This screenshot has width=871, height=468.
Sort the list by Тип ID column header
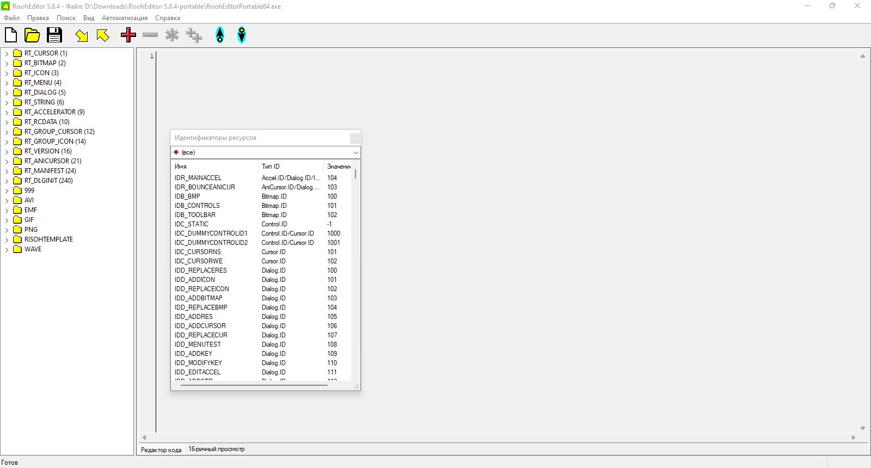tap(290, 167)
